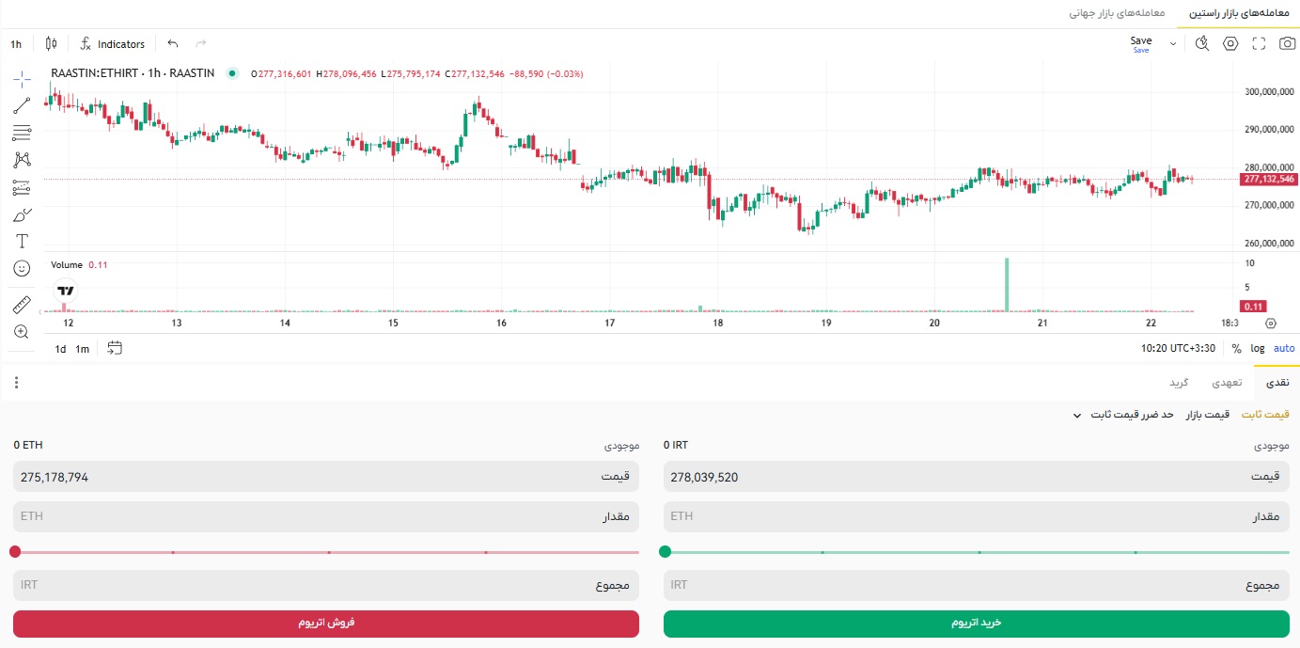This screenshot has height=648, width=1300.
Task: Click the buy مقدار ETH input field
Action: click(977, 516)
